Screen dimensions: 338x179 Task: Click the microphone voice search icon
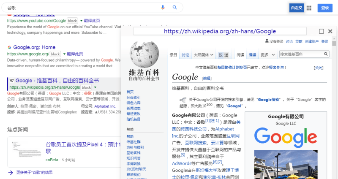[163, 8]
